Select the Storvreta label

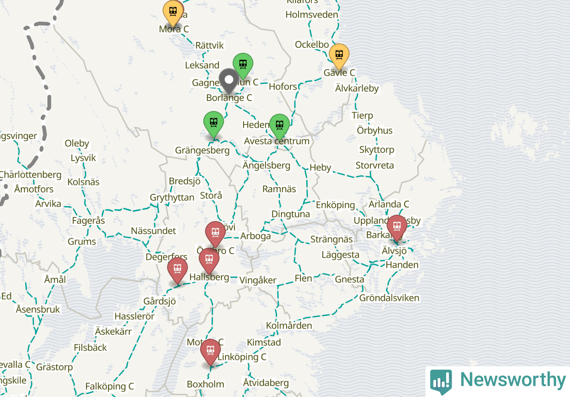[375, 165]
